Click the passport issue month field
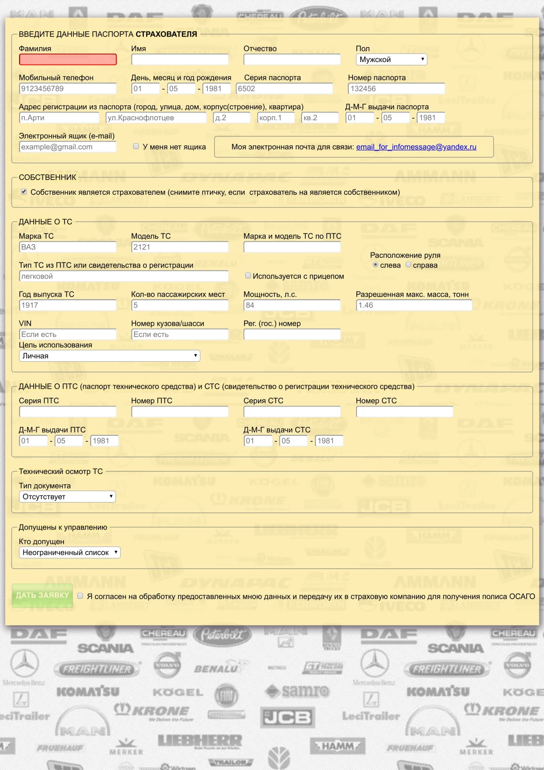 pos(396,118)
